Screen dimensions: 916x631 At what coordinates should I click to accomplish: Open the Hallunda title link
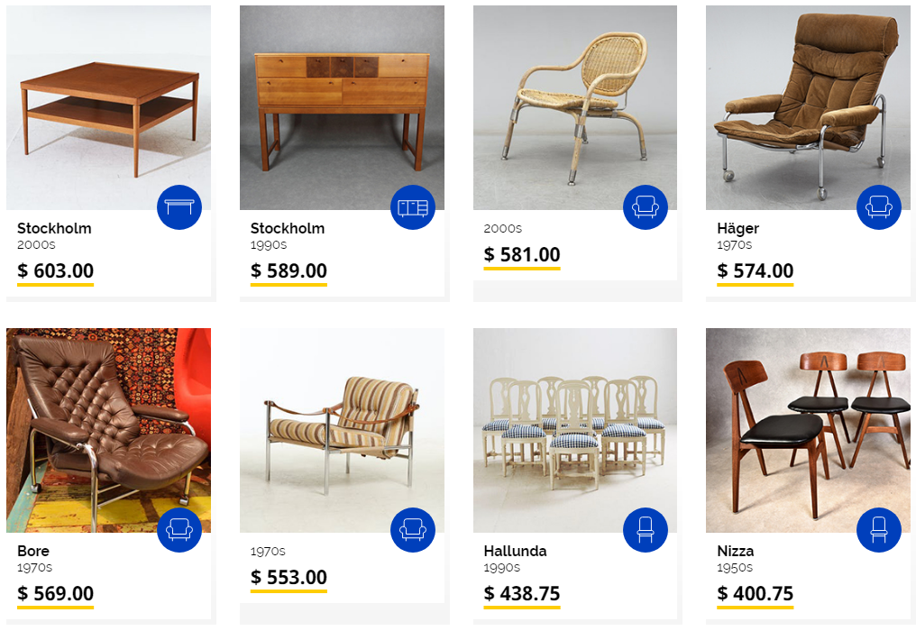pos(516,551)
